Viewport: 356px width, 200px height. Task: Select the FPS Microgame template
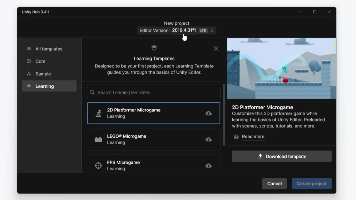(x=153, y=164)
